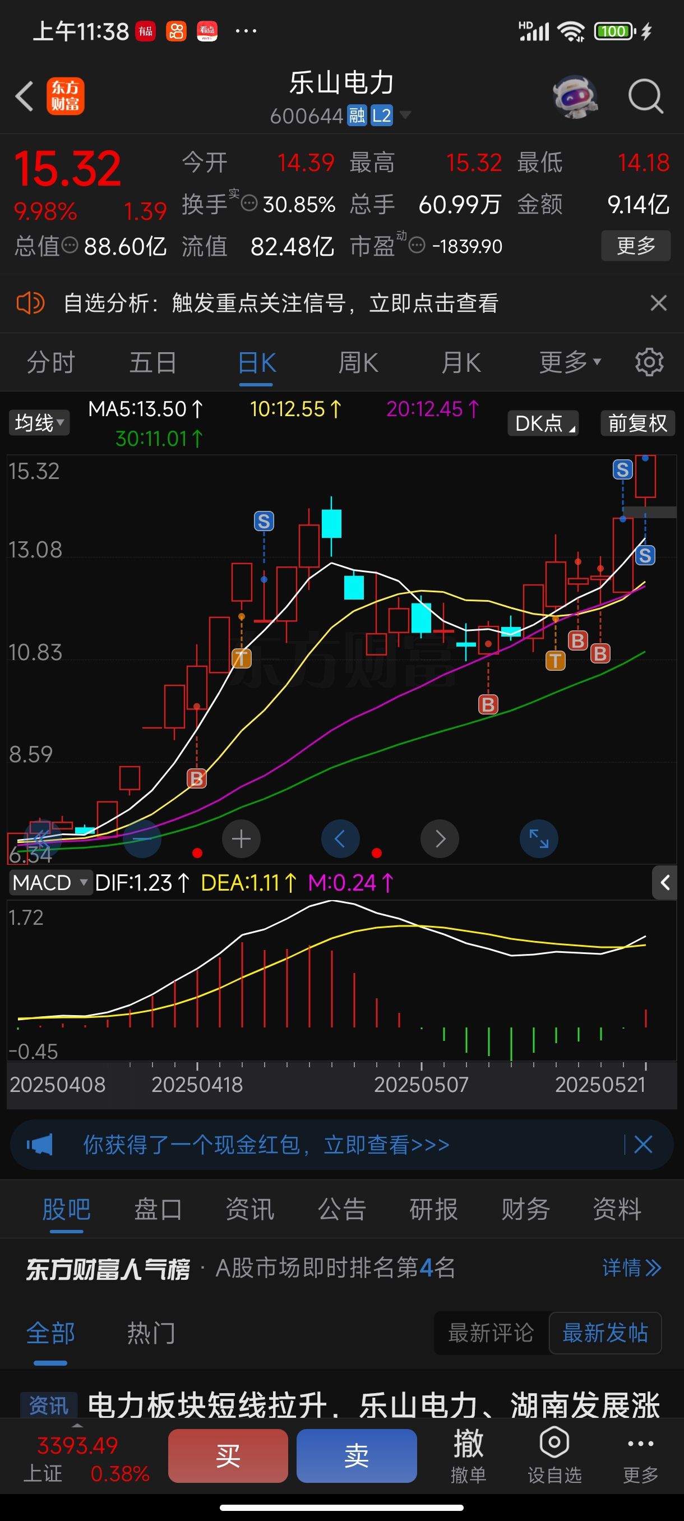
Task: Switch to 周K chart tab
Action: [358, 362]
